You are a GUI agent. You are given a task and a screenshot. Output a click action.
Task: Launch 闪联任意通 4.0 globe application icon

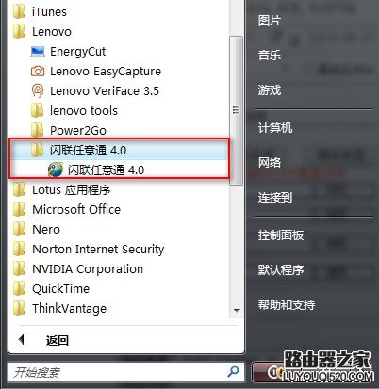56,170
